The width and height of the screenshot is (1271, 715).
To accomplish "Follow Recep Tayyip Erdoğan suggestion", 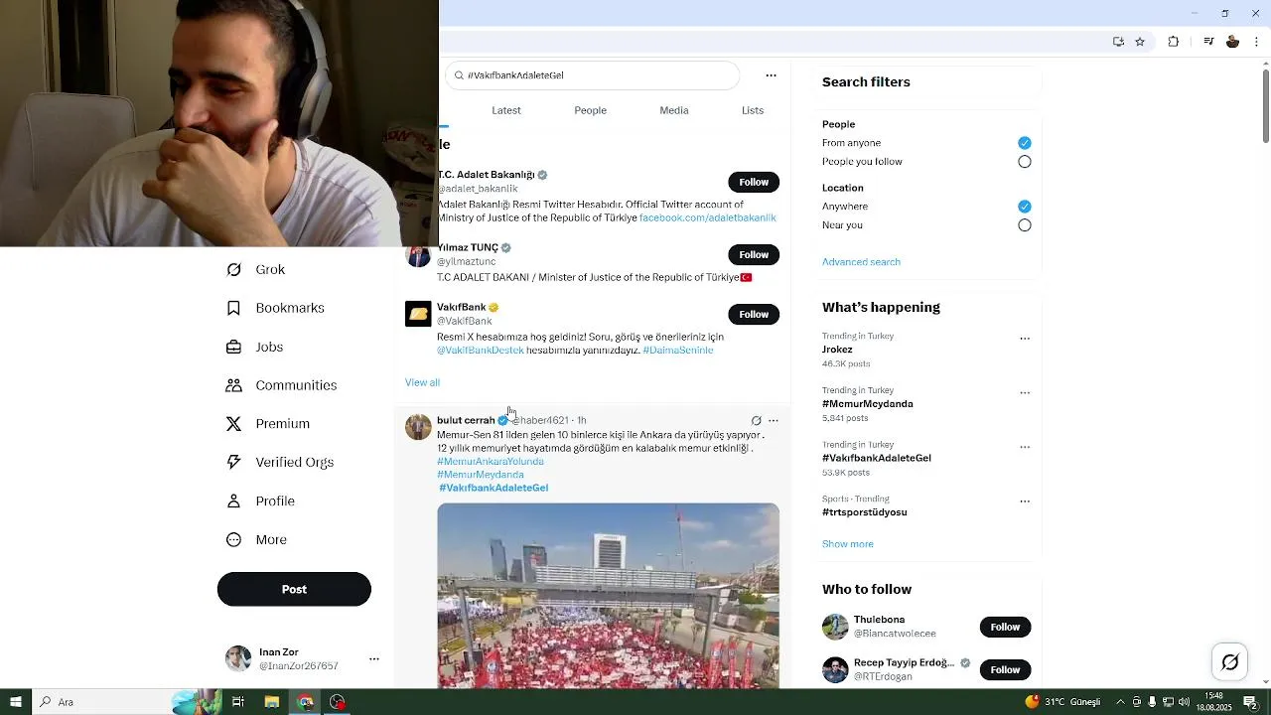I will (1005, 669).
